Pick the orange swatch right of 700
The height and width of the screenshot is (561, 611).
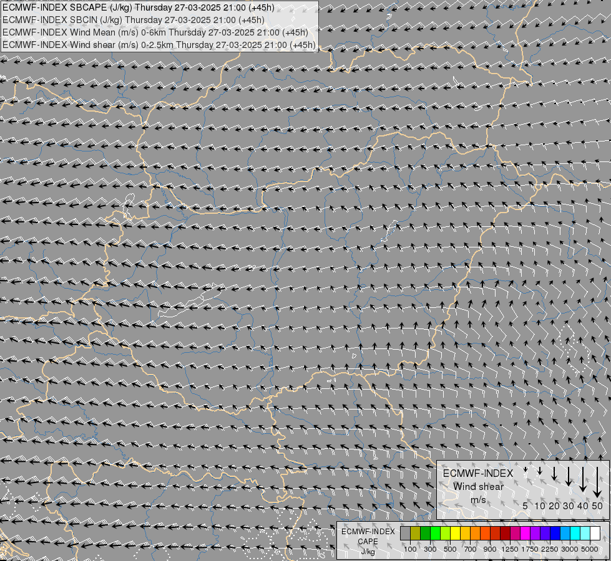click(476, 533)
